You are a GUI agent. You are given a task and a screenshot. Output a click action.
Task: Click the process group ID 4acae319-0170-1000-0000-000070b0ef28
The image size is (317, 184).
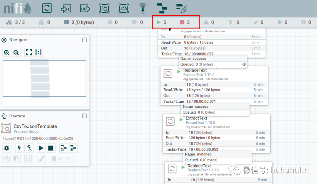tap(38, 139)
